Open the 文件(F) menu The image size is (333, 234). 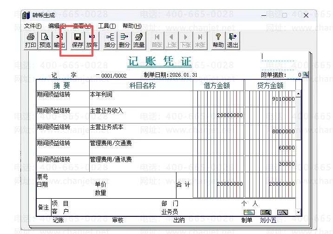[x=33, y=26]
